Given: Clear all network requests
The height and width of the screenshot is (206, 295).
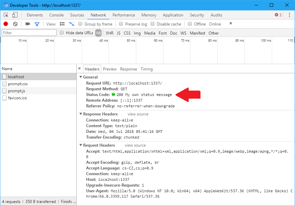Looking at the screenshot, I should (14, 24).
